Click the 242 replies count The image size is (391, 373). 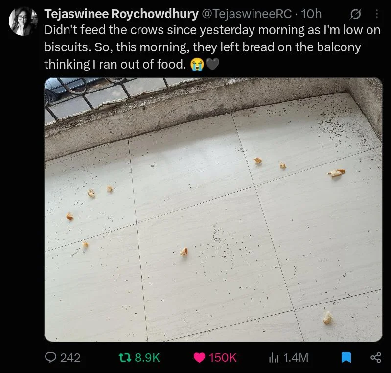tap(70, 358)
